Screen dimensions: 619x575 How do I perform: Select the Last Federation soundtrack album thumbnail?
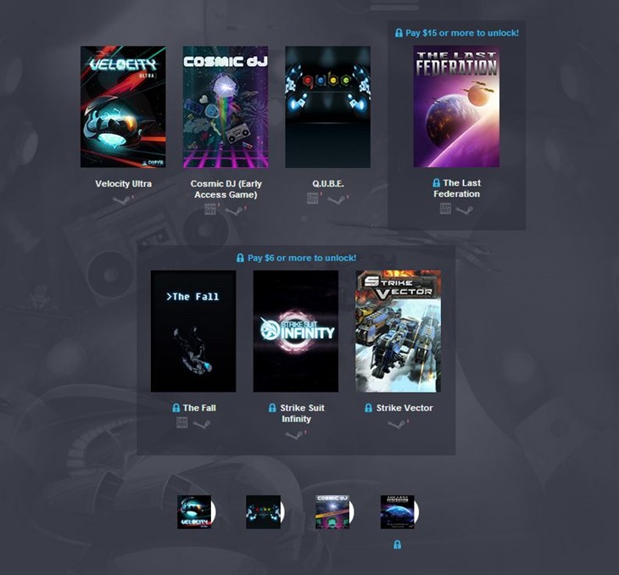pyautogui.click(x=399, y=511)
